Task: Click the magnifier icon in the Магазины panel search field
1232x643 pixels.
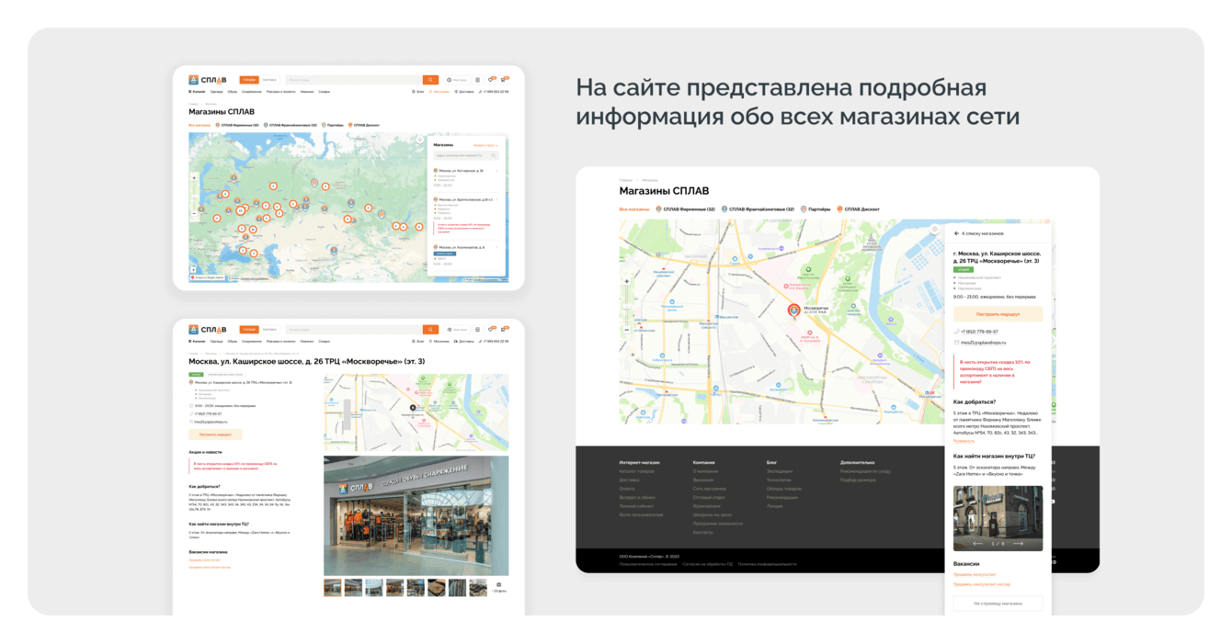Action: pyautogui.click(x=493, y=155)
